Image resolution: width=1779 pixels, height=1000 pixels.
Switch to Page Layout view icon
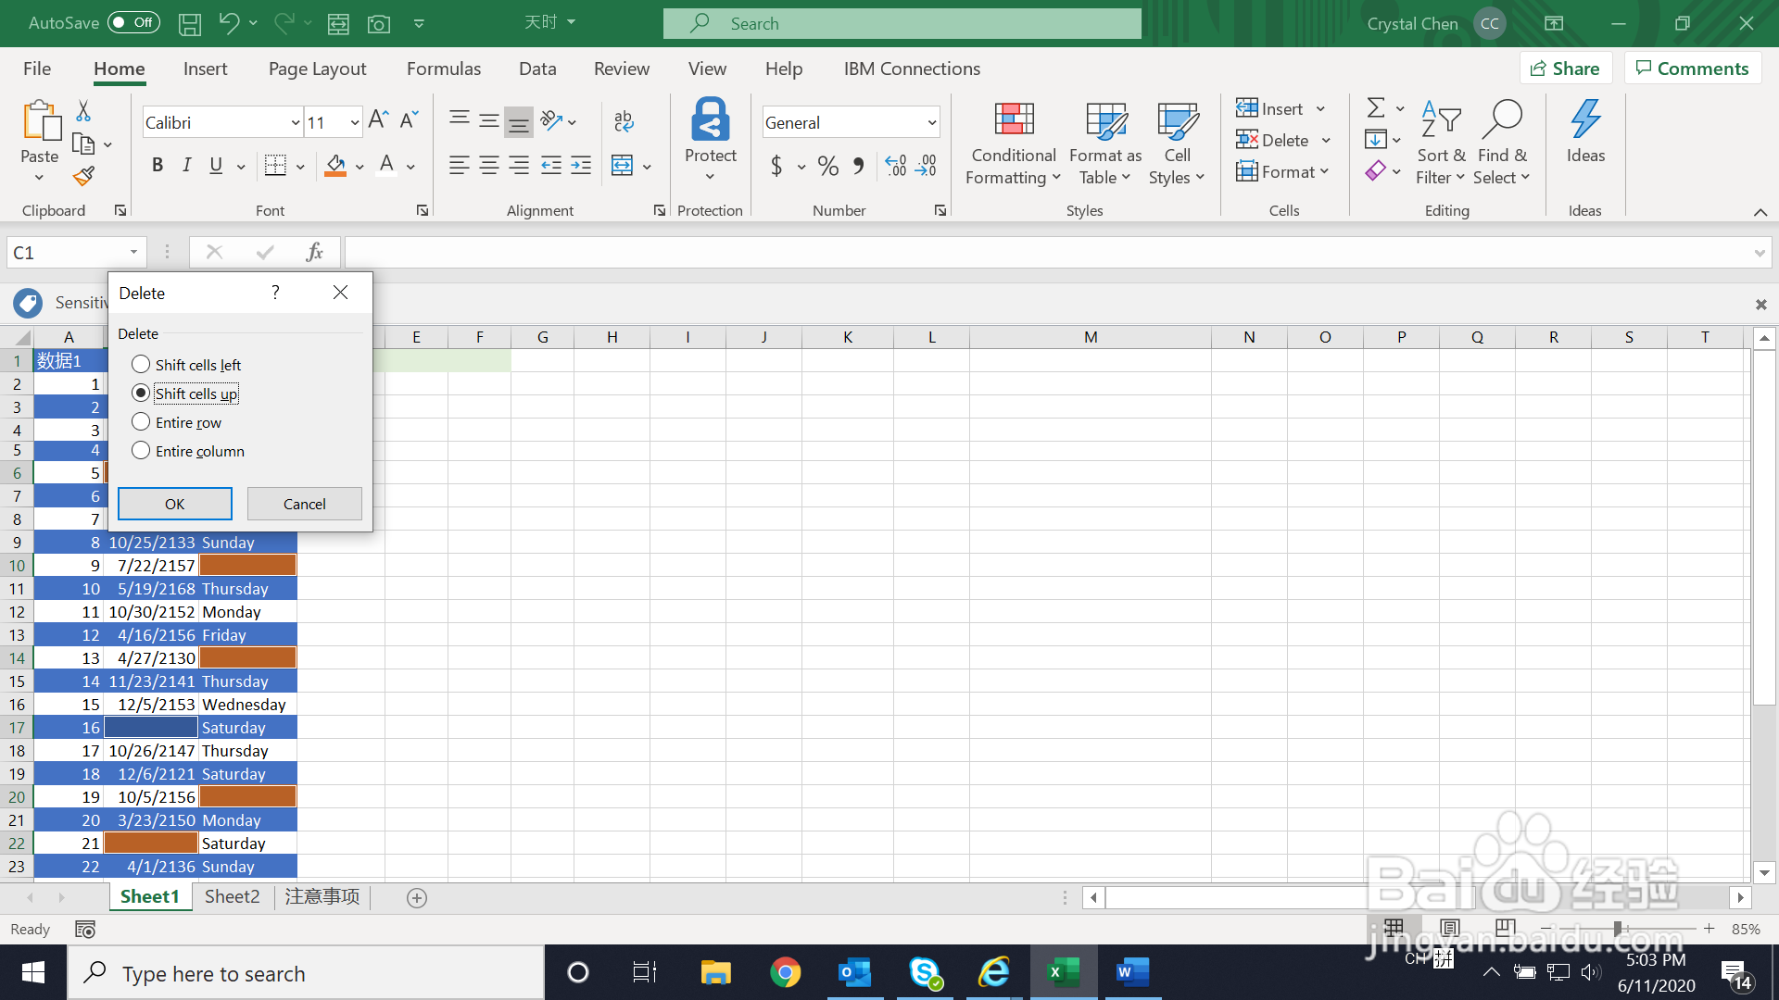click(x=1450, y=928)
